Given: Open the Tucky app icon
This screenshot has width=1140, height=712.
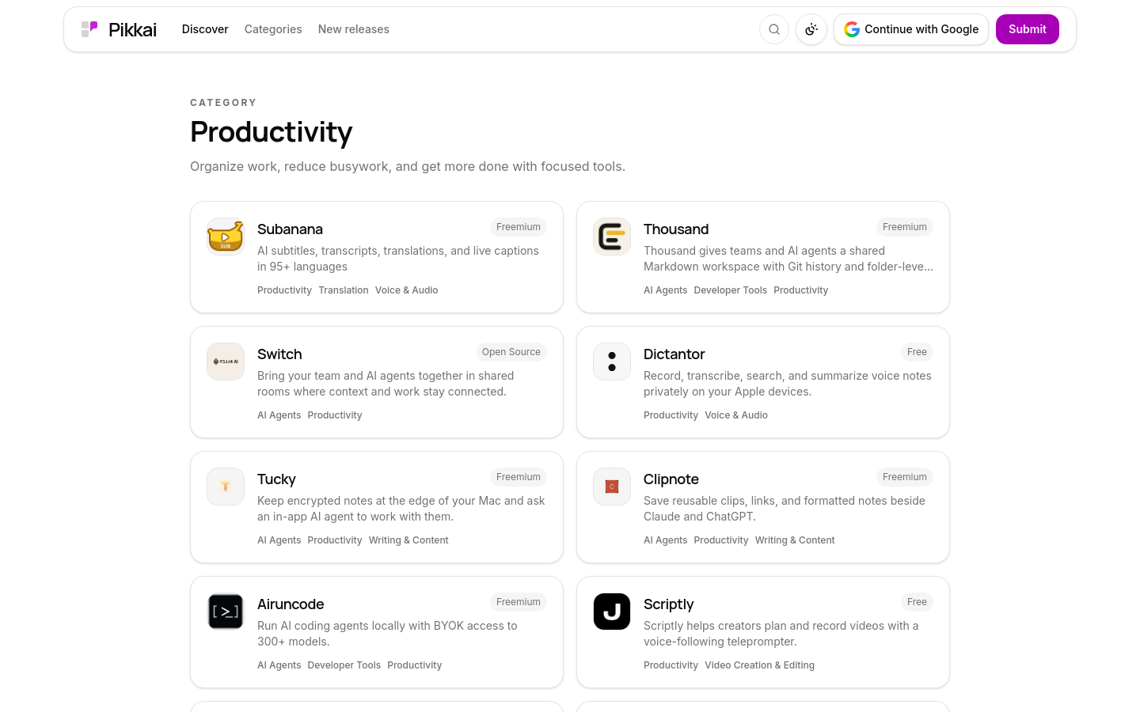Looking at the screenshot, I should pos(226,487).
